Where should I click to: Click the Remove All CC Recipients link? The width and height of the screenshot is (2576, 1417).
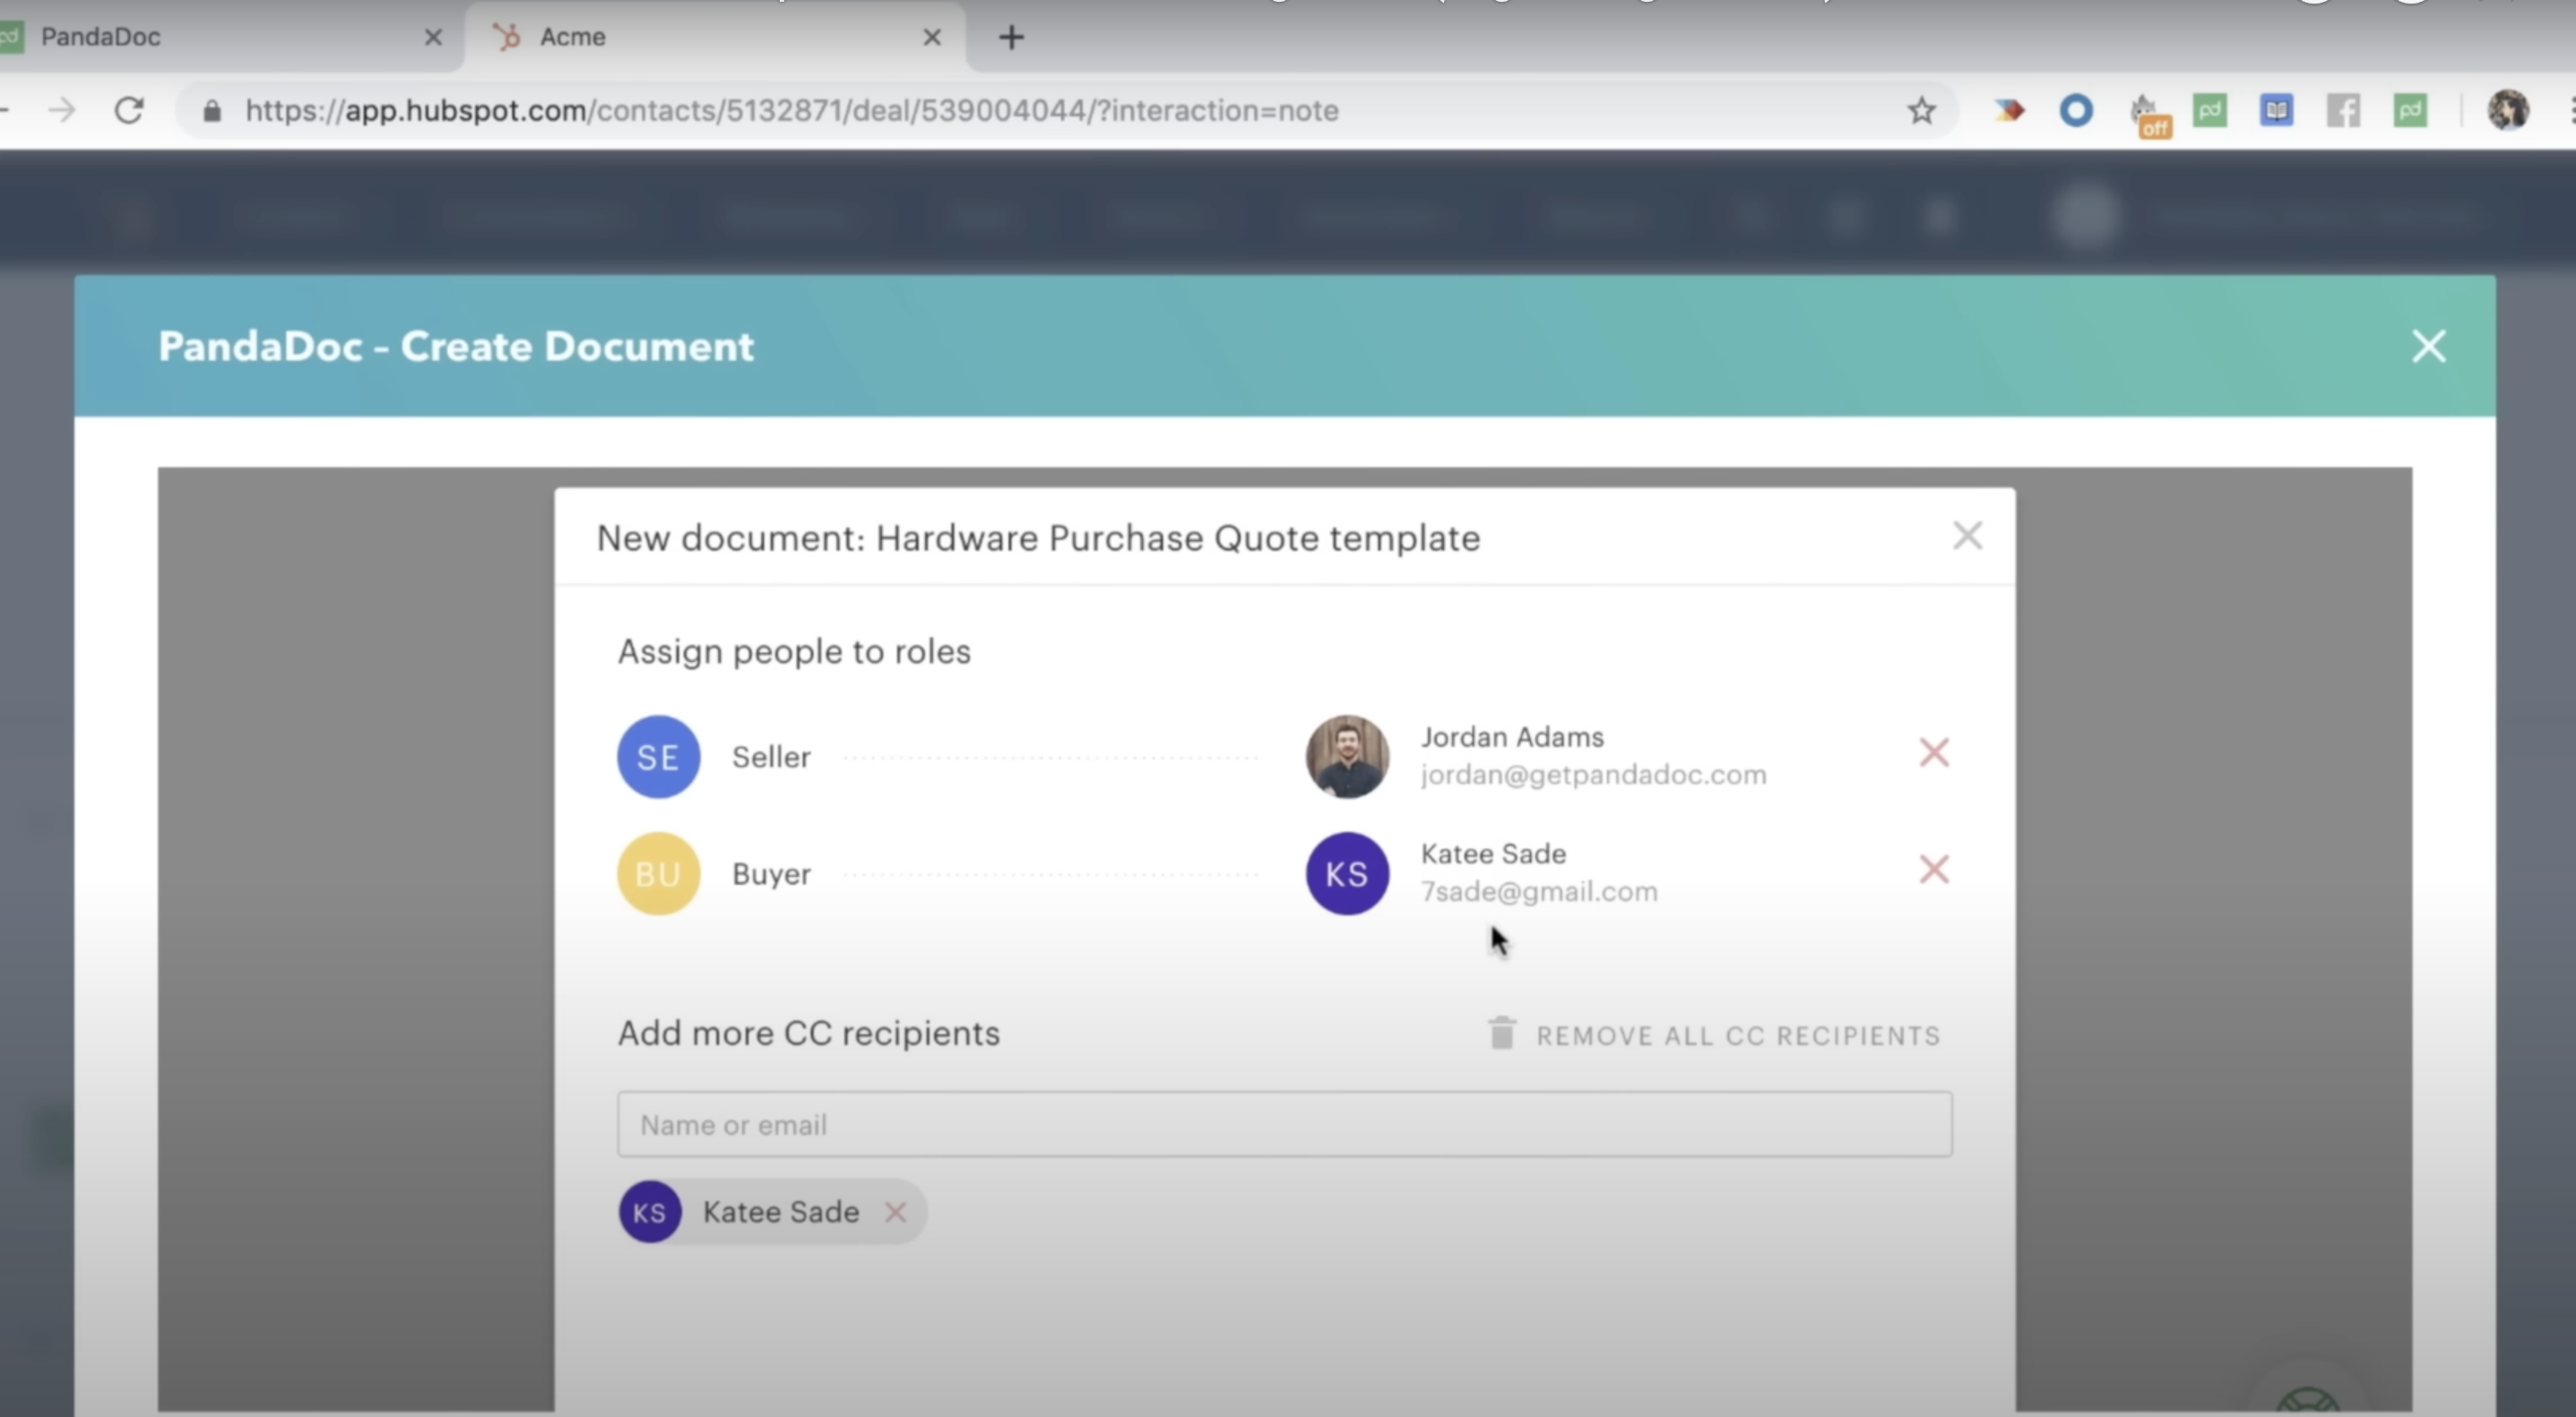tap(1738, 1035)
